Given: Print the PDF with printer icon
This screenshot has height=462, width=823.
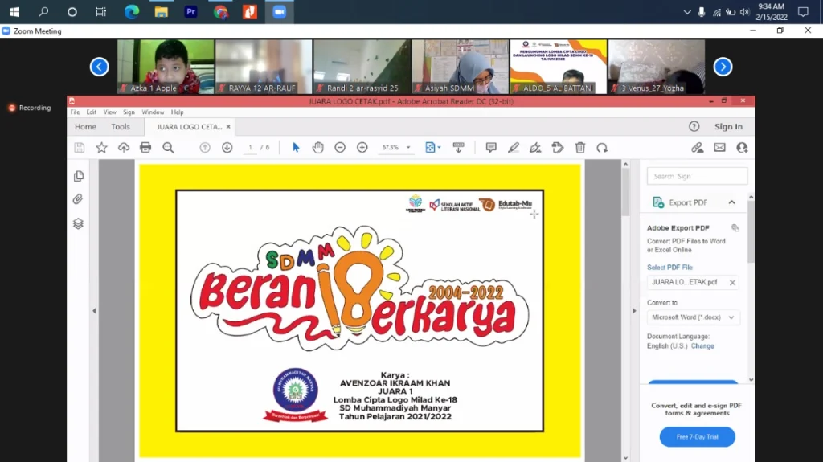Looking at the screenshot, I should [x=145, y=148].
